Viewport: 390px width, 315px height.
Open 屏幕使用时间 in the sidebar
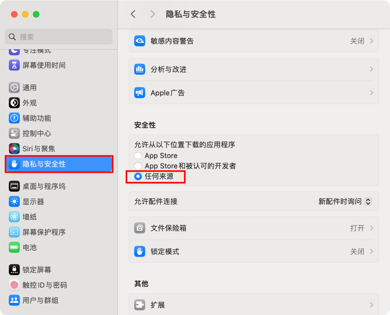click(x=44, y=65)
